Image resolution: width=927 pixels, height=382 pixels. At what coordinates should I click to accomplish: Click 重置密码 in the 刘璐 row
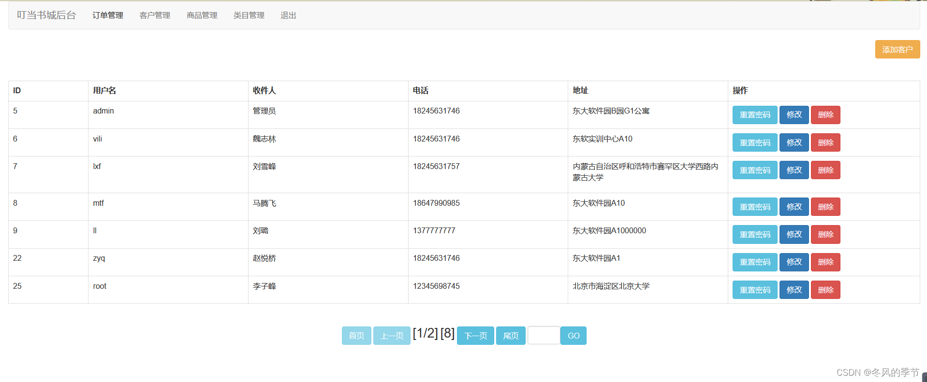pyautogui.click(x=755, y=234)
